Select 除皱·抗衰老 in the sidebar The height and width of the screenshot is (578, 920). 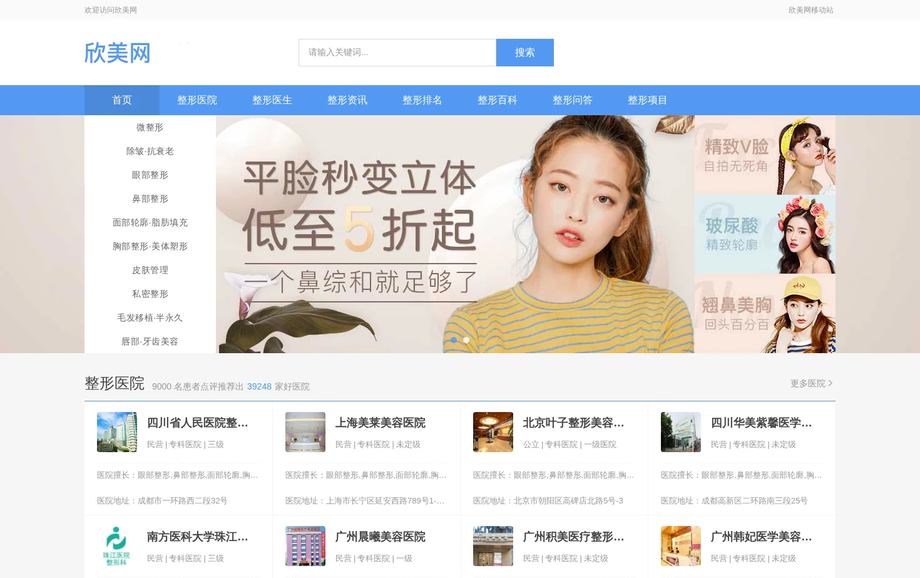tap(150, 151)
